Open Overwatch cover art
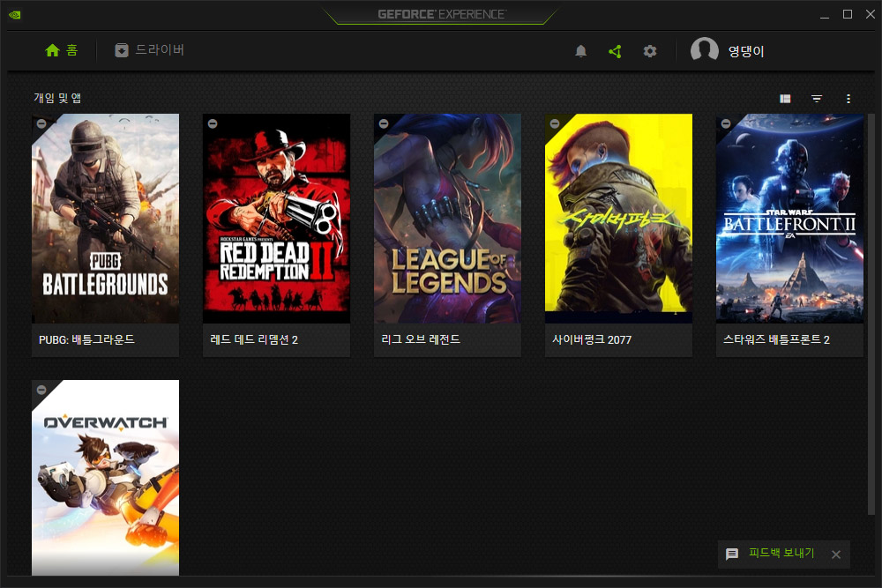Screen dimensions: 882x588 (105, 477)
